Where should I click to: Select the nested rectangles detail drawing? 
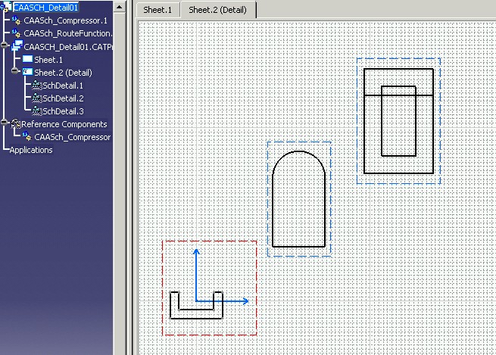[398, 120]
